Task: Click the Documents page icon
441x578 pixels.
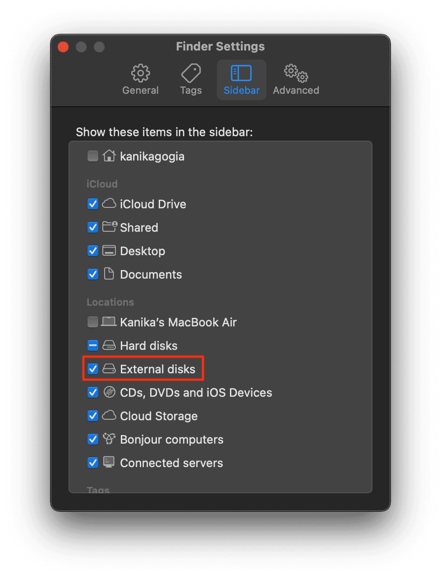Action: click(x=109, y=274)
